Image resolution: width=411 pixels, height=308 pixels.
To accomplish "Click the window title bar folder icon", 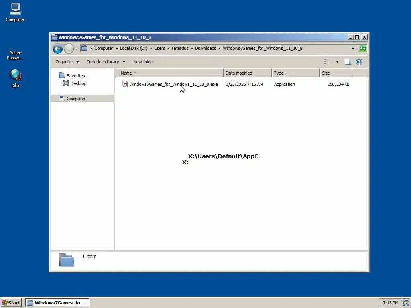I will point(55,37).
